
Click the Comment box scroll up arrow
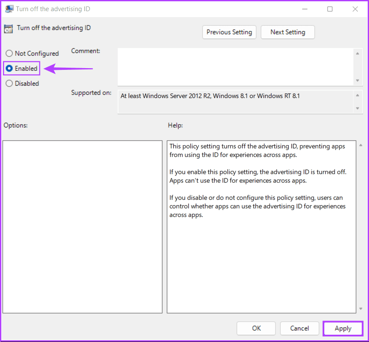(x=357, y=54)
